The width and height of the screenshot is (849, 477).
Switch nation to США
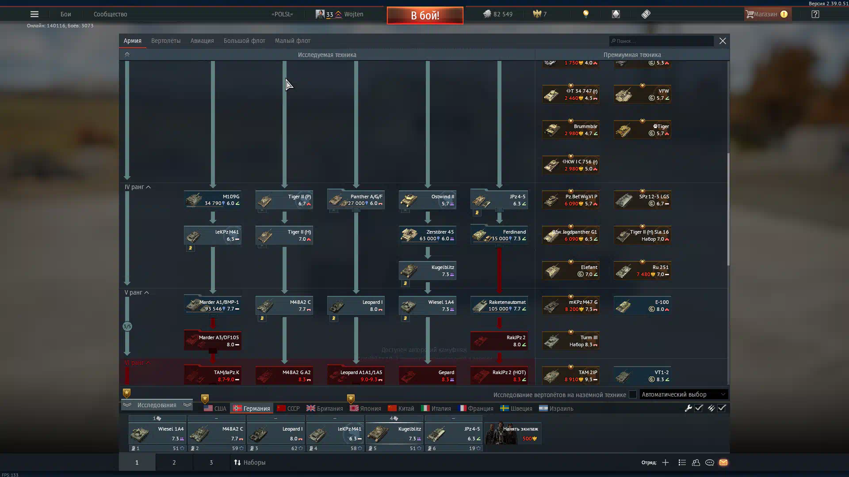pyautogui.click(x=215, y=409)
